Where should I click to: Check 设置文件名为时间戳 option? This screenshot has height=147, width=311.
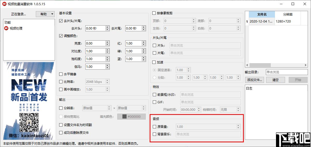61,125
